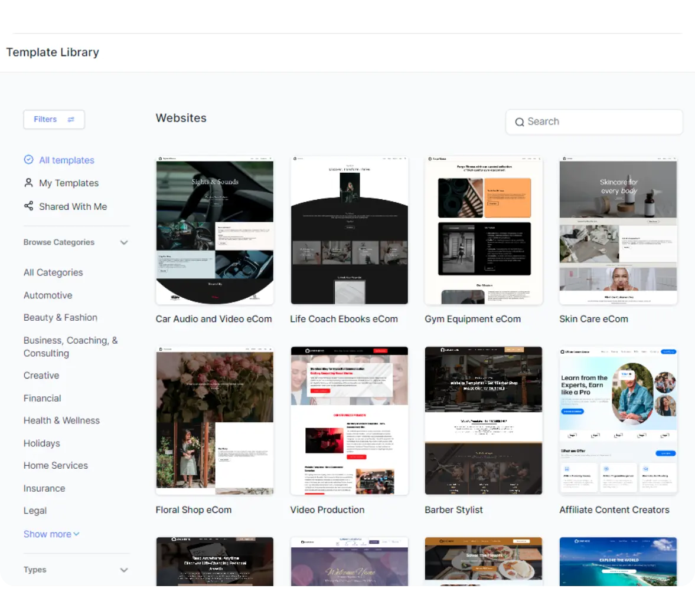Open the Filters button

54,120
